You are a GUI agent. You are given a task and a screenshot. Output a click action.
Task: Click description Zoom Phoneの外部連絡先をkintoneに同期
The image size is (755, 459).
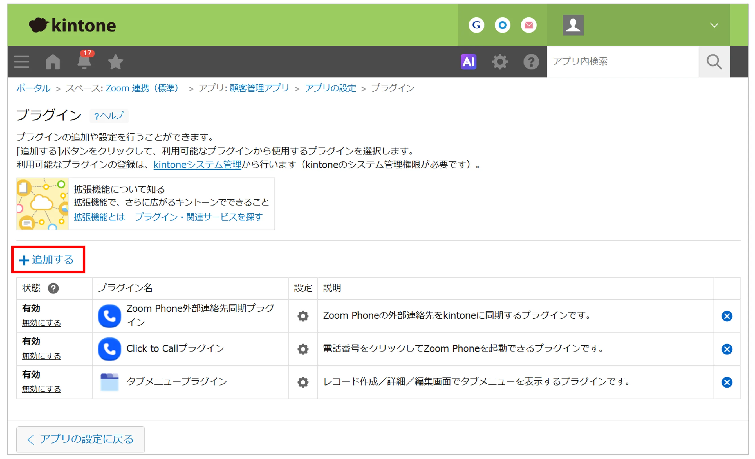coord(457,315)
